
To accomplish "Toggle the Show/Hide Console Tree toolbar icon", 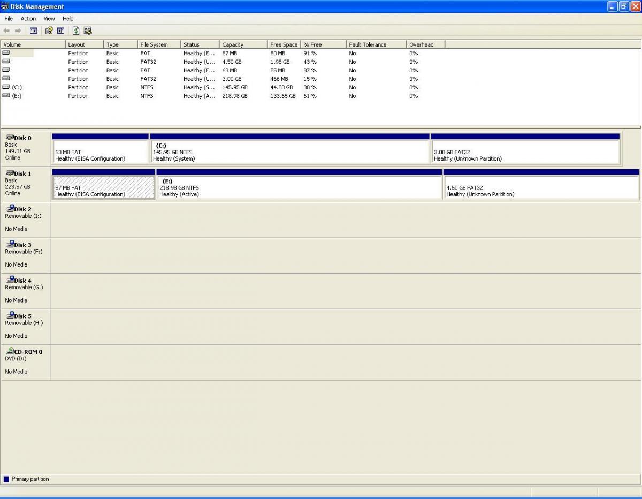I will point(33,31).
